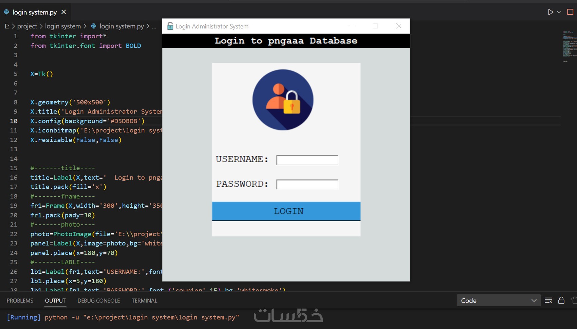
Task: Open the E: drive breadcrumb
Action: point(7,26)
